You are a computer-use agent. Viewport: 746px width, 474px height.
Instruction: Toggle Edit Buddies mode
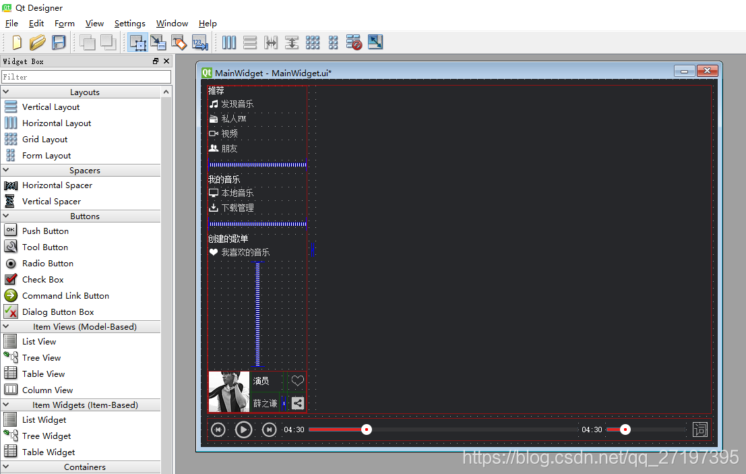179,42
